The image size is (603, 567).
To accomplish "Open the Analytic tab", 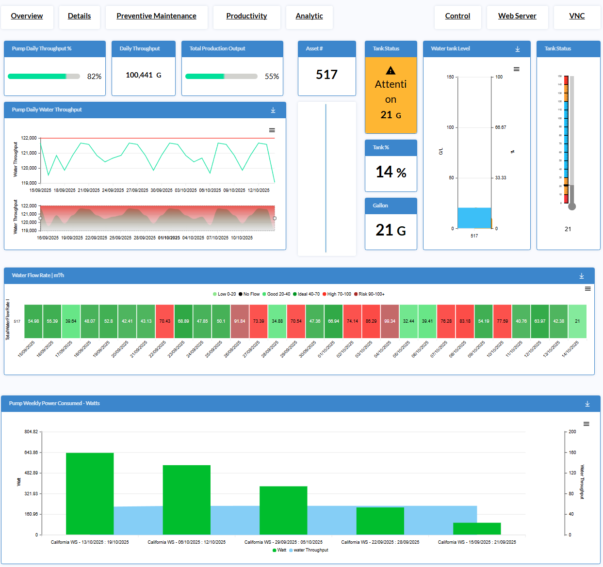I will tap(309, 16).
